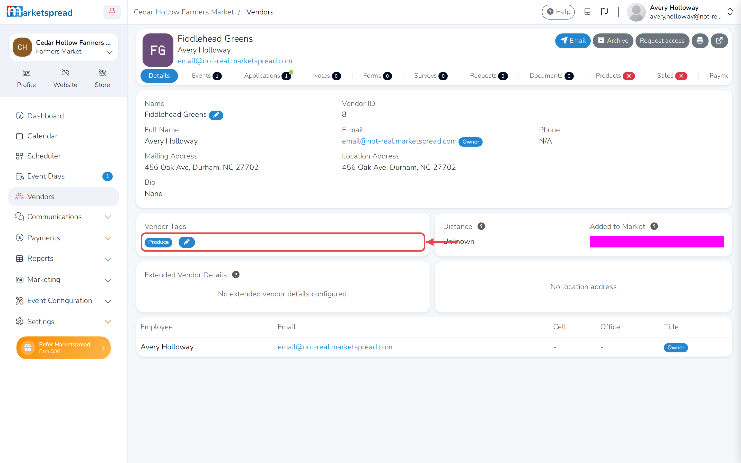This screenshot has width=741, height=463.
Task: Open vendor in external link icon
Action: (719, 41)
